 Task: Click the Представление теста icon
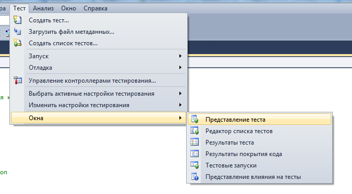(x=195, y=119)
